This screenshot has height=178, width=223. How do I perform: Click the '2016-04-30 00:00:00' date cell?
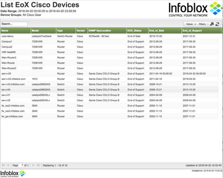tap(194, 74)
